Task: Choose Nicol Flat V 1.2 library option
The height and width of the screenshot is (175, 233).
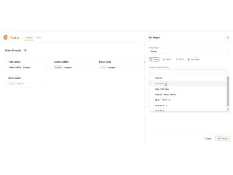Action: 188,84
